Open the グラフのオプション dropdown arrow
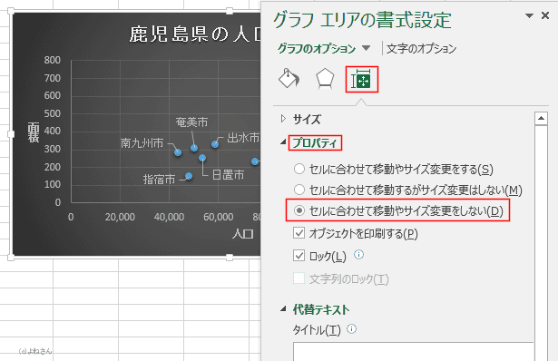558x361 pixels. click(367, 48)
